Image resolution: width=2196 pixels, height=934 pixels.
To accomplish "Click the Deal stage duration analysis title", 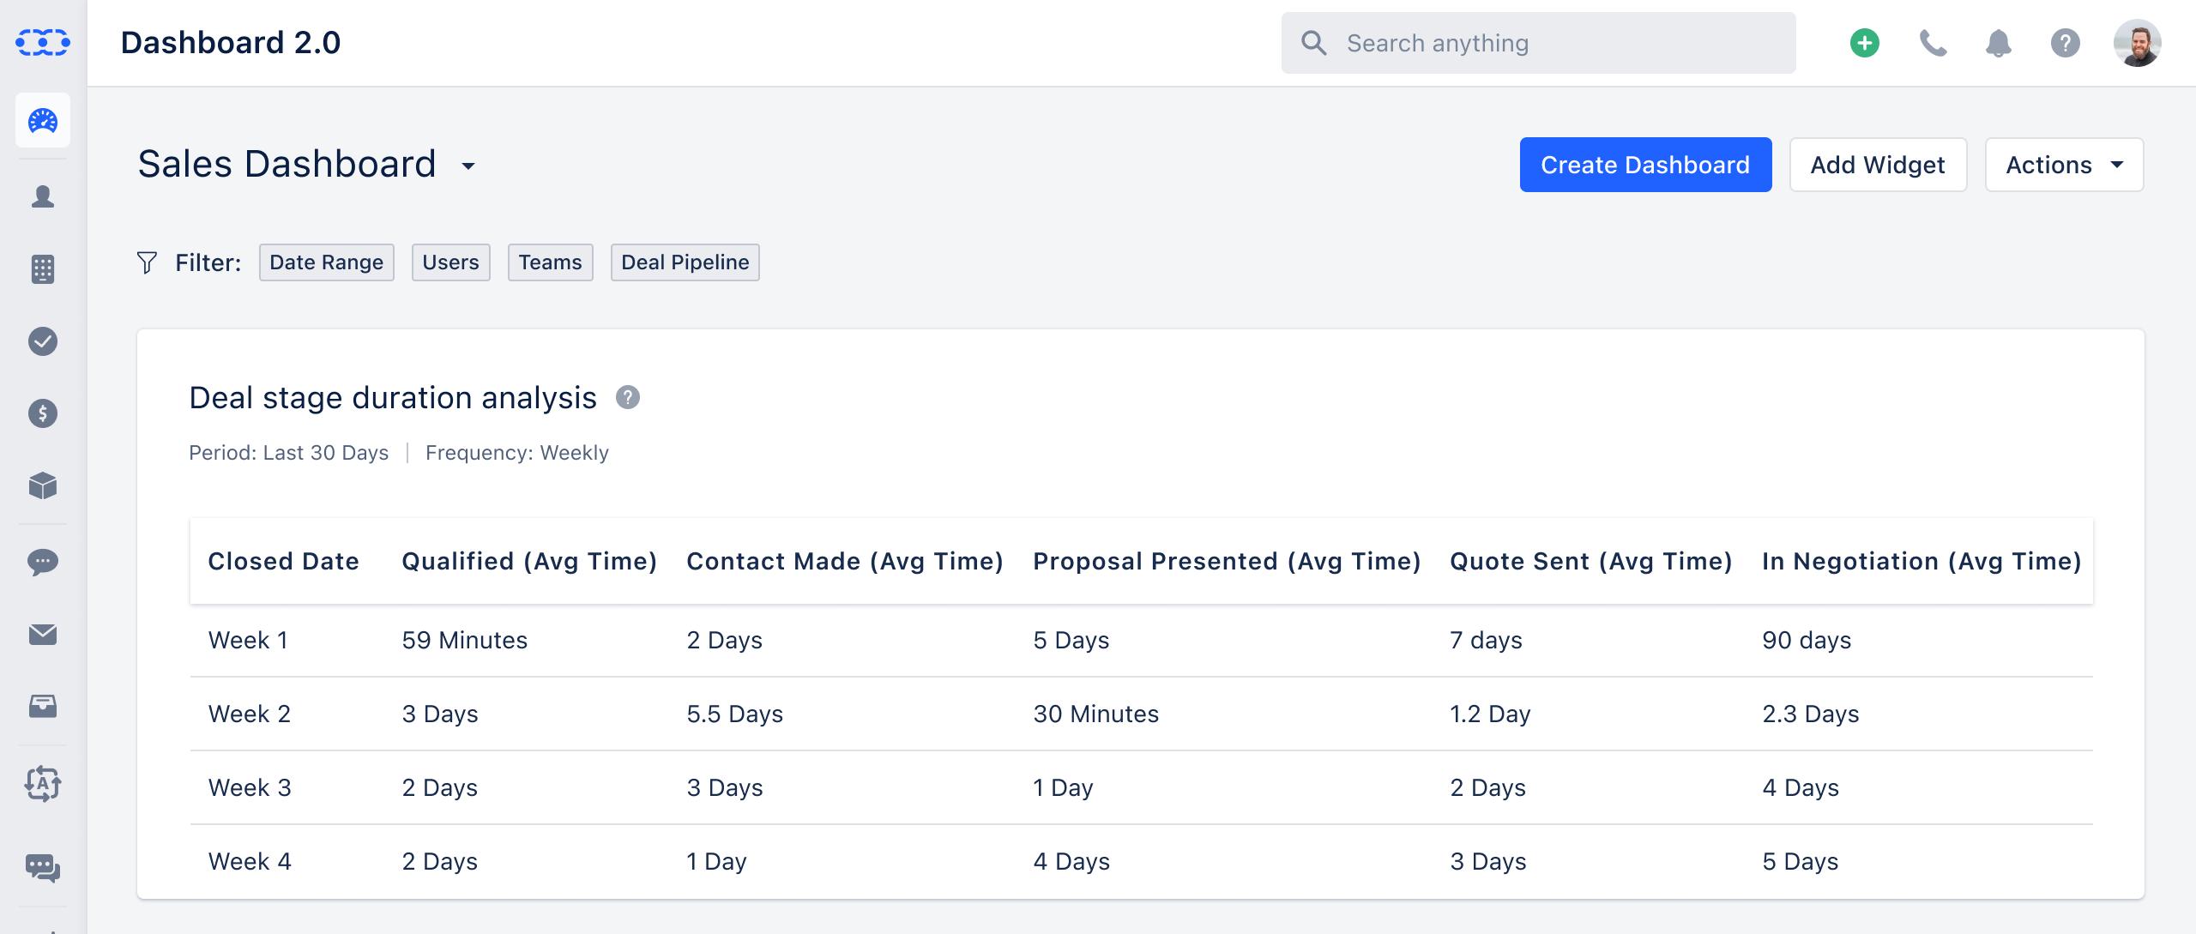I will pyautogui.click(x=393, y=398).
